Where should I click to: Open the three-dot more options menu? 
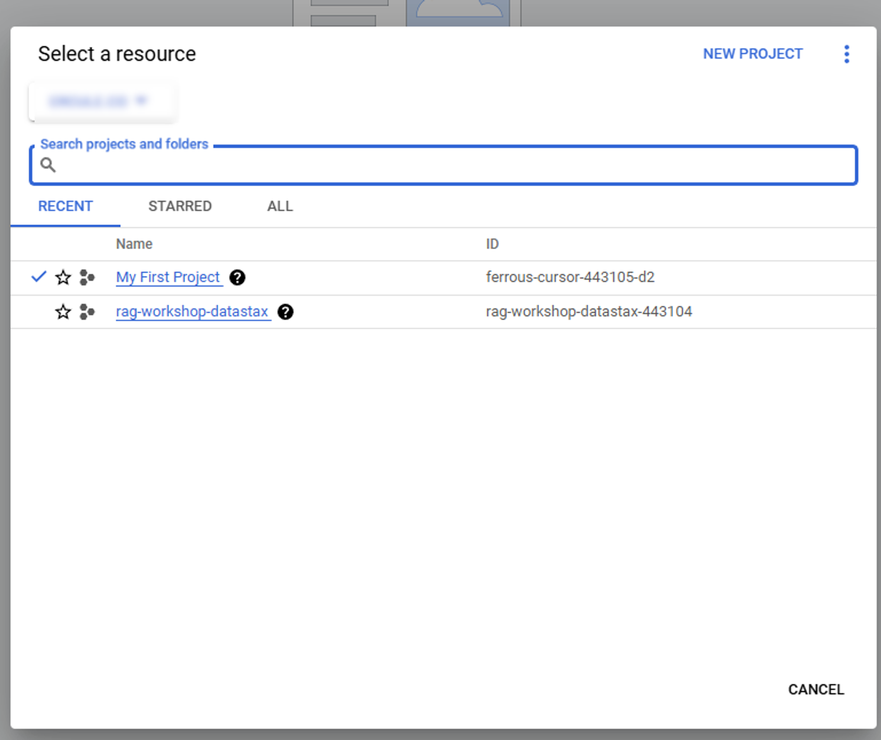(x=847, y=54)
